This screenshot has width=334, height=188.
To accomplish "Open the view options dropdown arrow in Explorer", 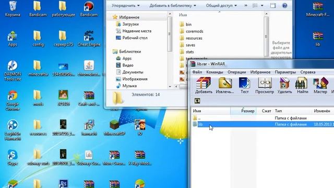I will (x=262, y=6).
